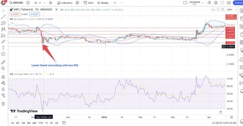Image resolution: width=243 pixels, height=126 pixels.
Task: Open the emoji icons tool
Action: [3, 54]
